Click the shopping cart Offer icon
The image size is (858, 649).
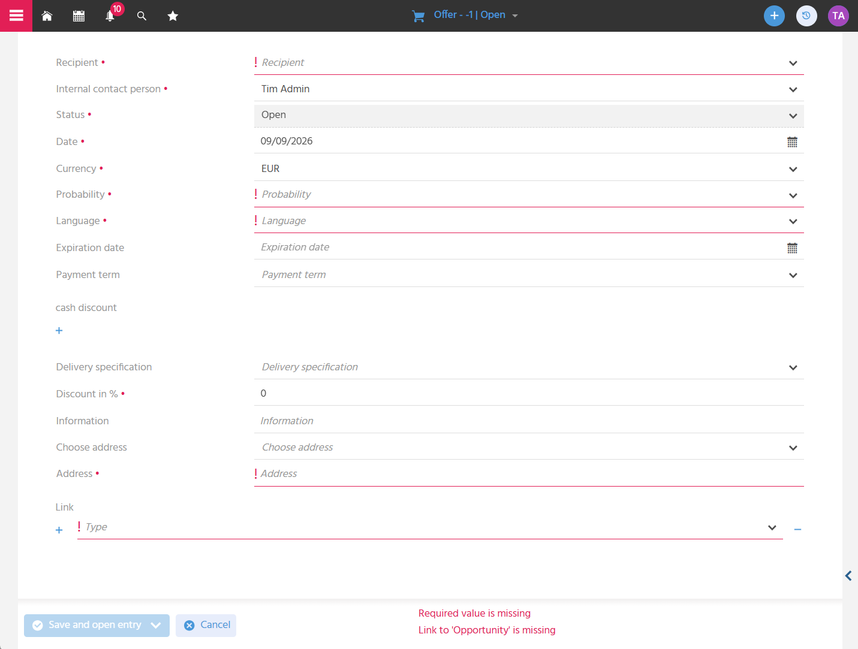pyautogui.click(x=419, y=16)
